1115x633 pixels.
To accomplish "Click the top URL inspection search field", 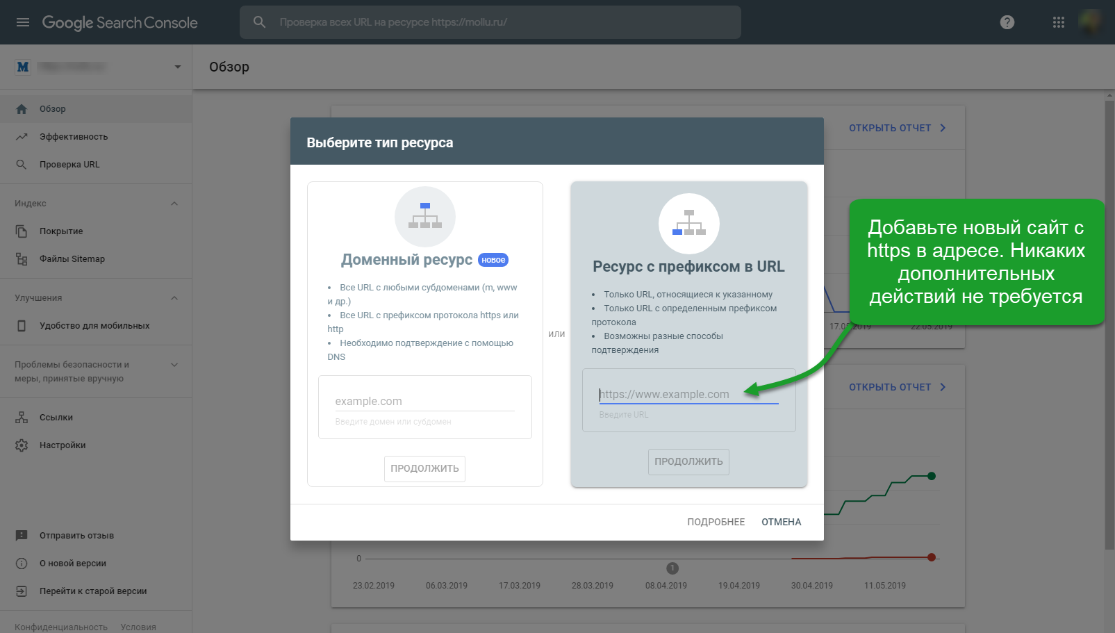I will pos(490,22).
